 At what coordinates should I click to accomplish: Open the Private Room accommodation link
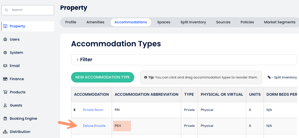[x=93, y=110]
